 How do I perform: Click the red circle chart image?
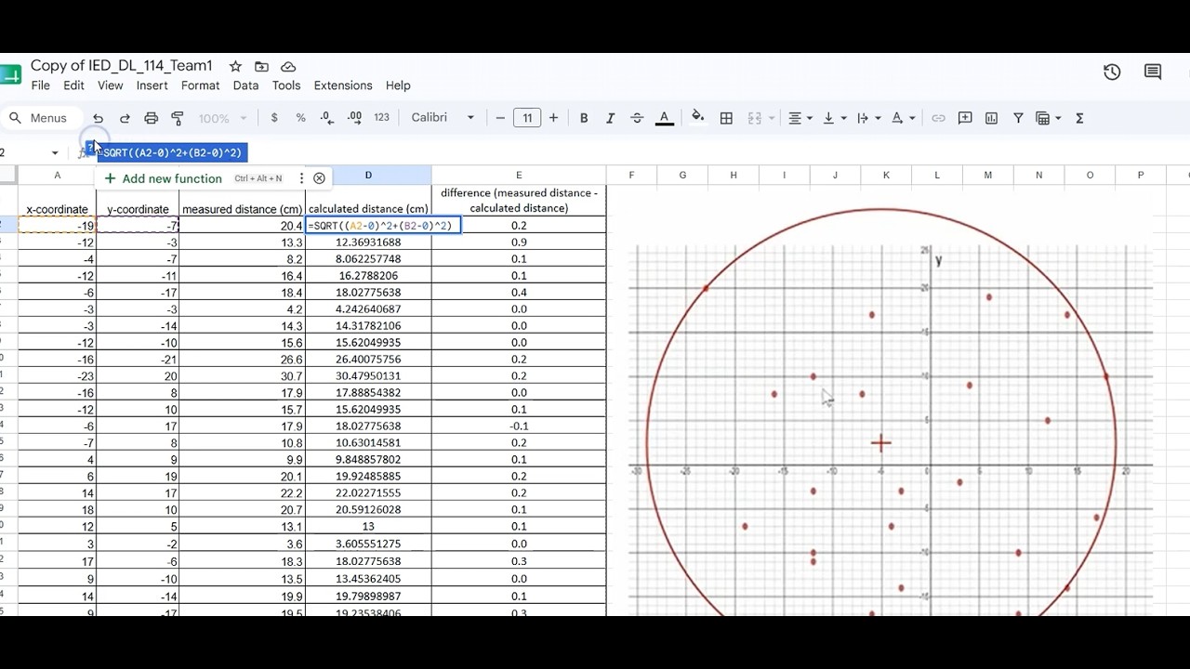[881, 412]
